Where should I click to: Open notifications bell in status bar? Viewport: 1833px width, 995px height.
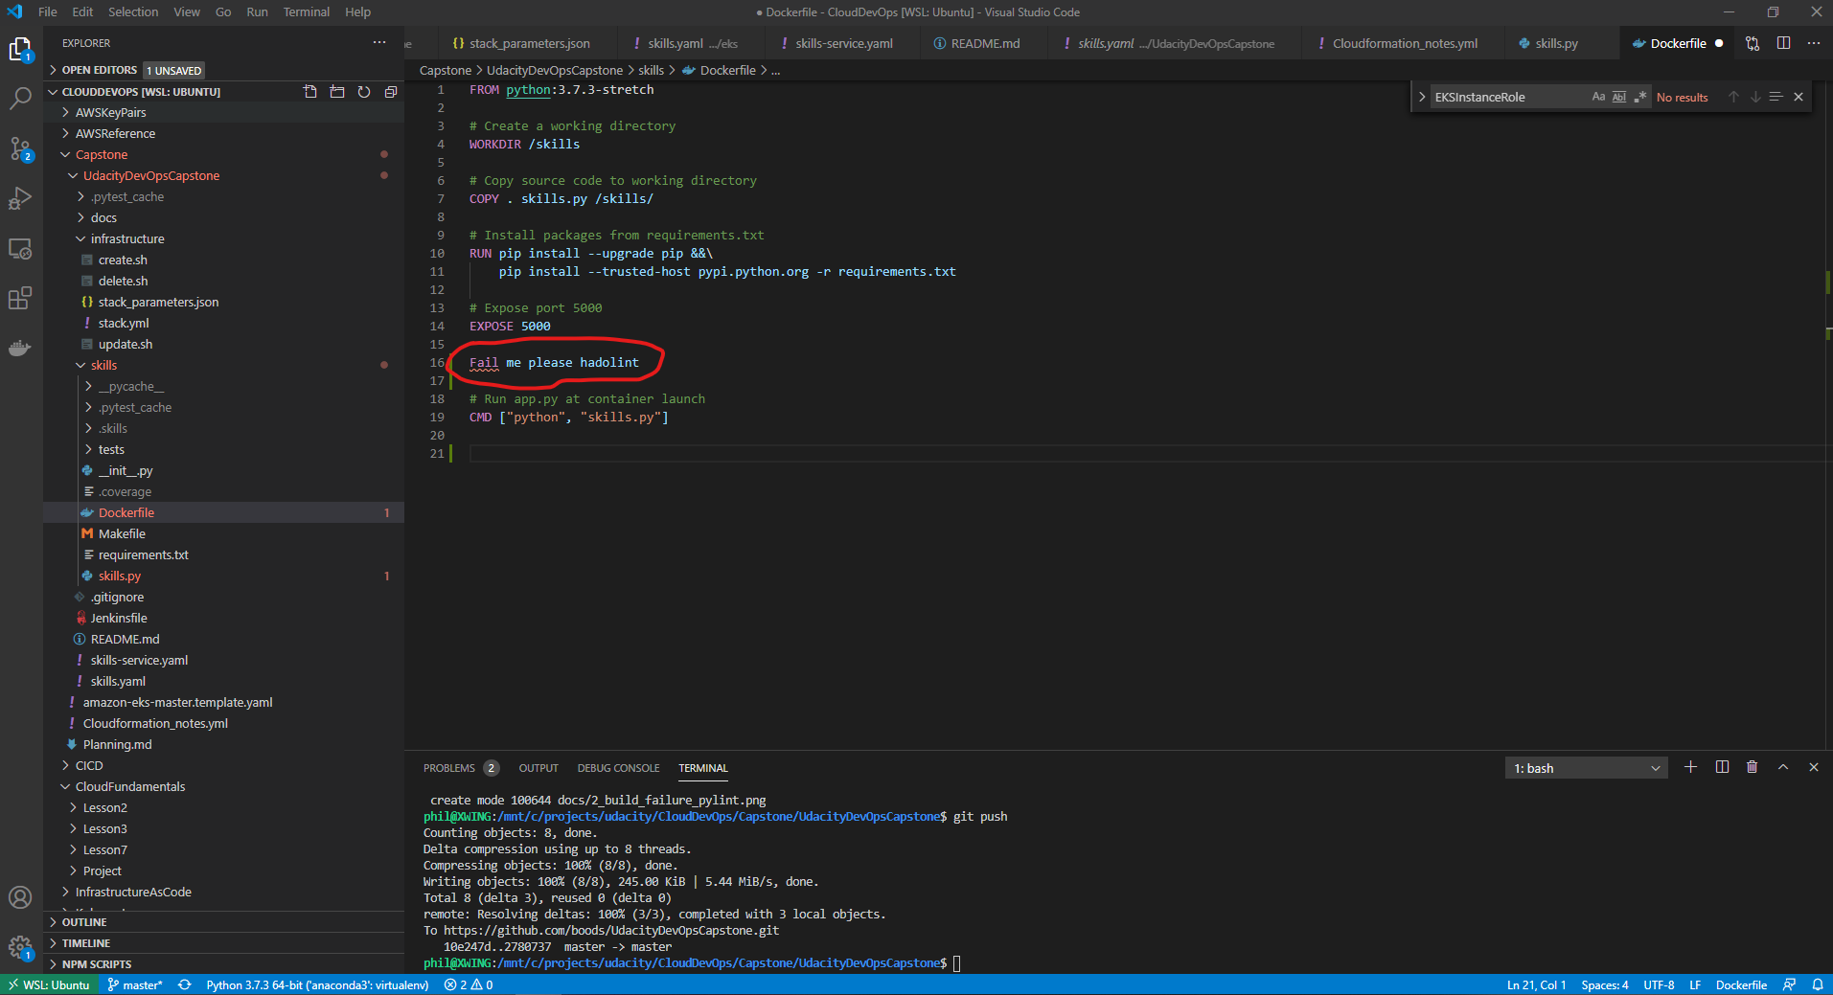click(1817, 984)
